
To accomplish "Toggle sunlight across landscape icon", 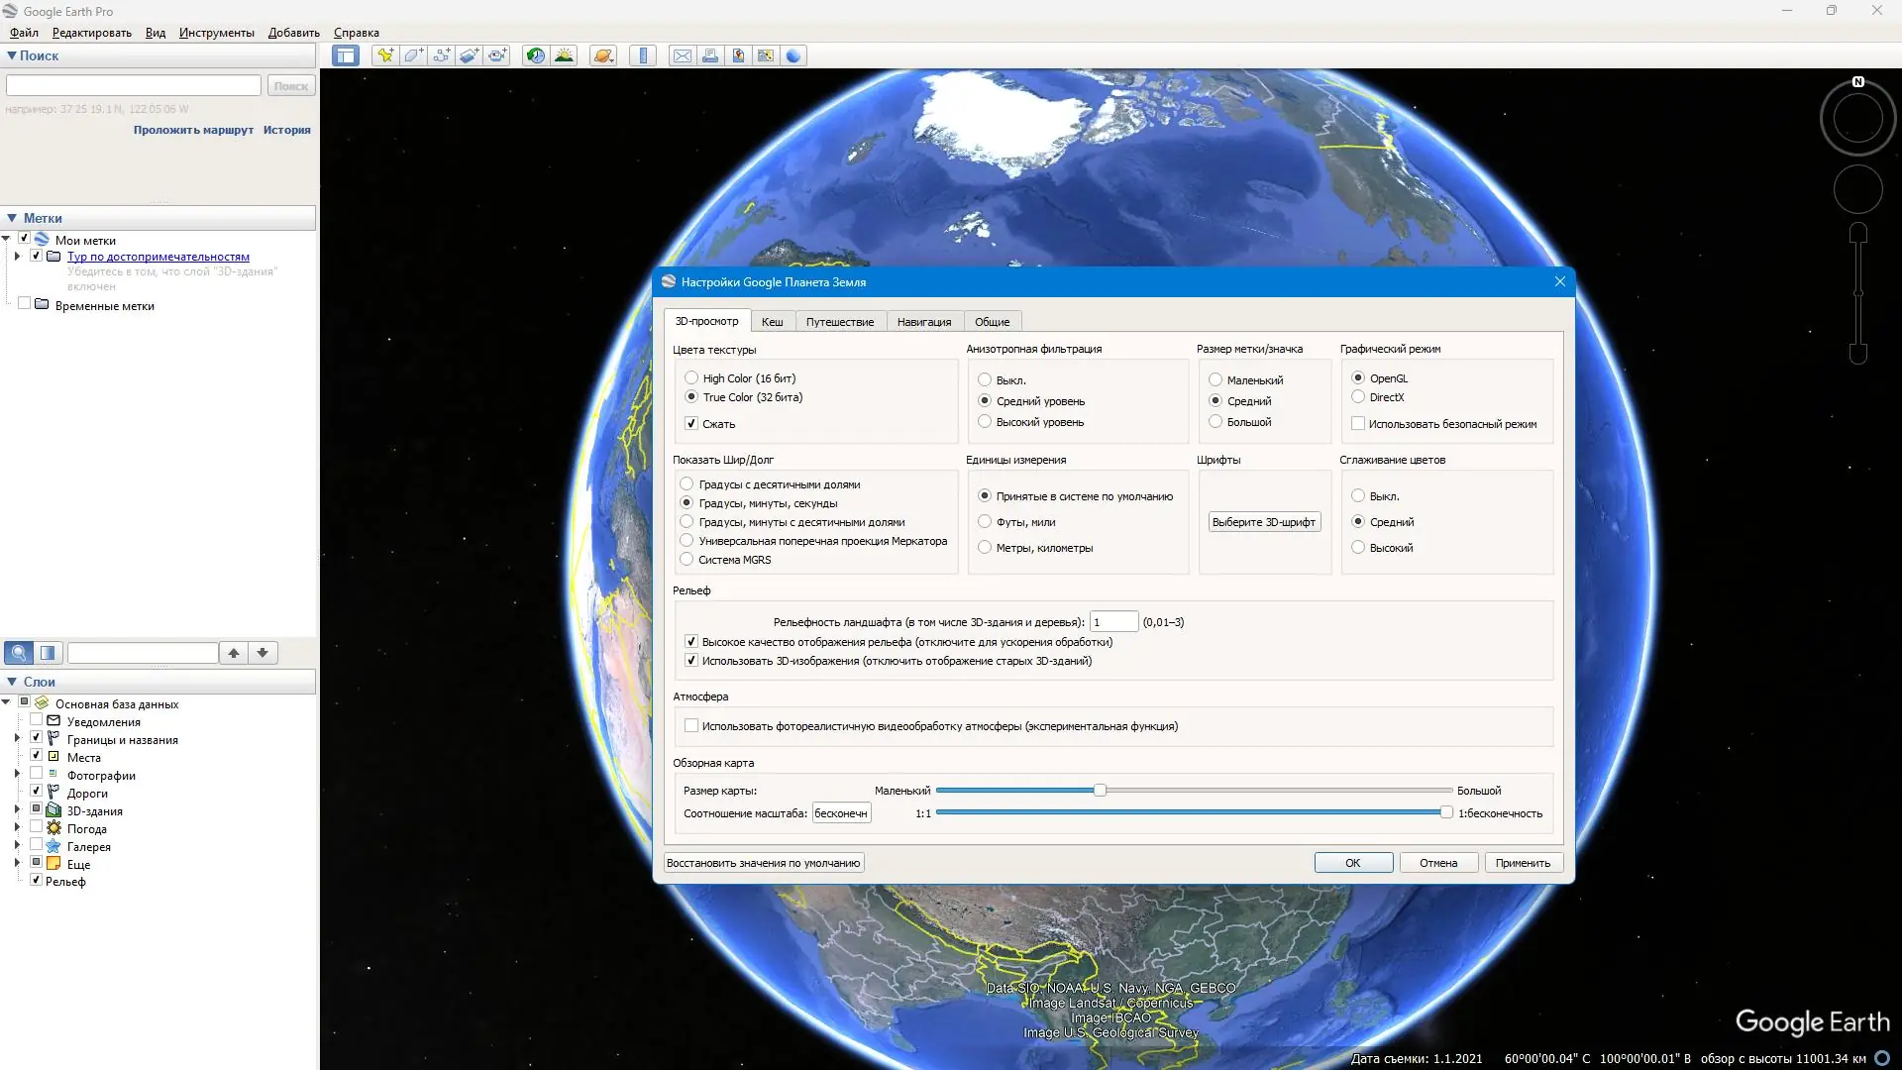I will [564, 56].
